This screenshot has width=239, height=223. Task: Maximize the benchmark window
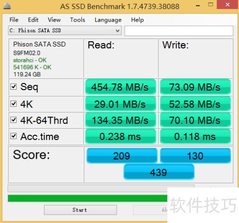pyautogui.click(x=211, y=4)
